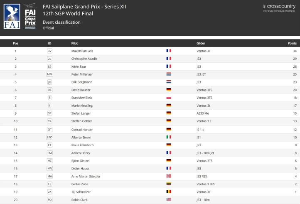Click the Lithuanian flag next to Gintas Zube

(169, 184)
